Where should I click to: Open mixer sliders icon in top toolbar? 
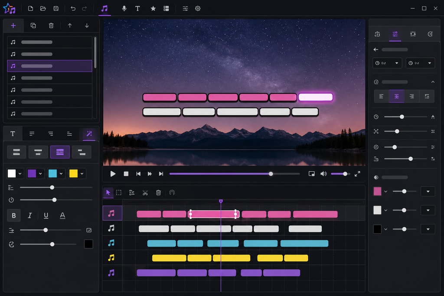pos(185,9)
